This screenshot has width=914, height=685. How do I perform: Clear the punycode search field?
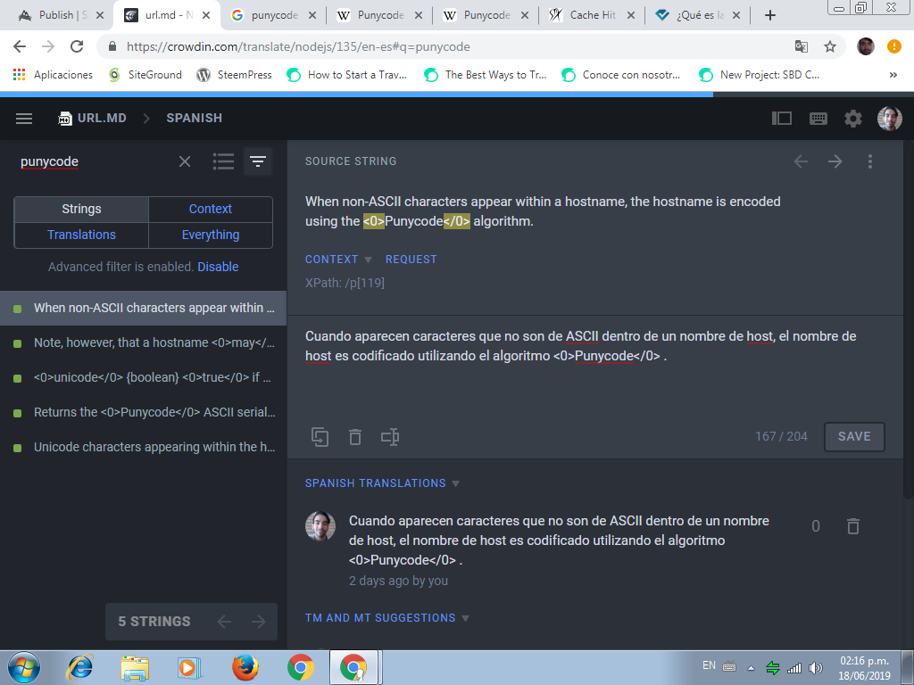tap(185, 161)
